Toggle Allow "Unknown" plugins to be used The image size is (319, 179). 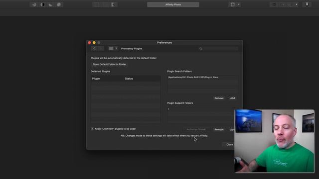pos(92,129)
